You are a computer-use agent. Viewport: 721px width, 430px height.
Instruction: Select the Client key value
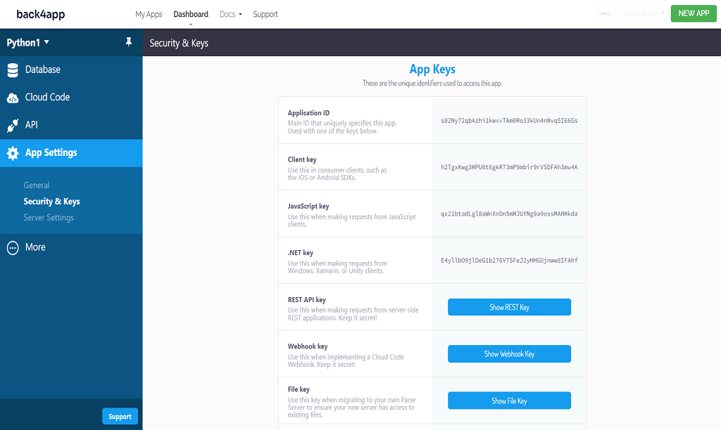pos(510,167)
